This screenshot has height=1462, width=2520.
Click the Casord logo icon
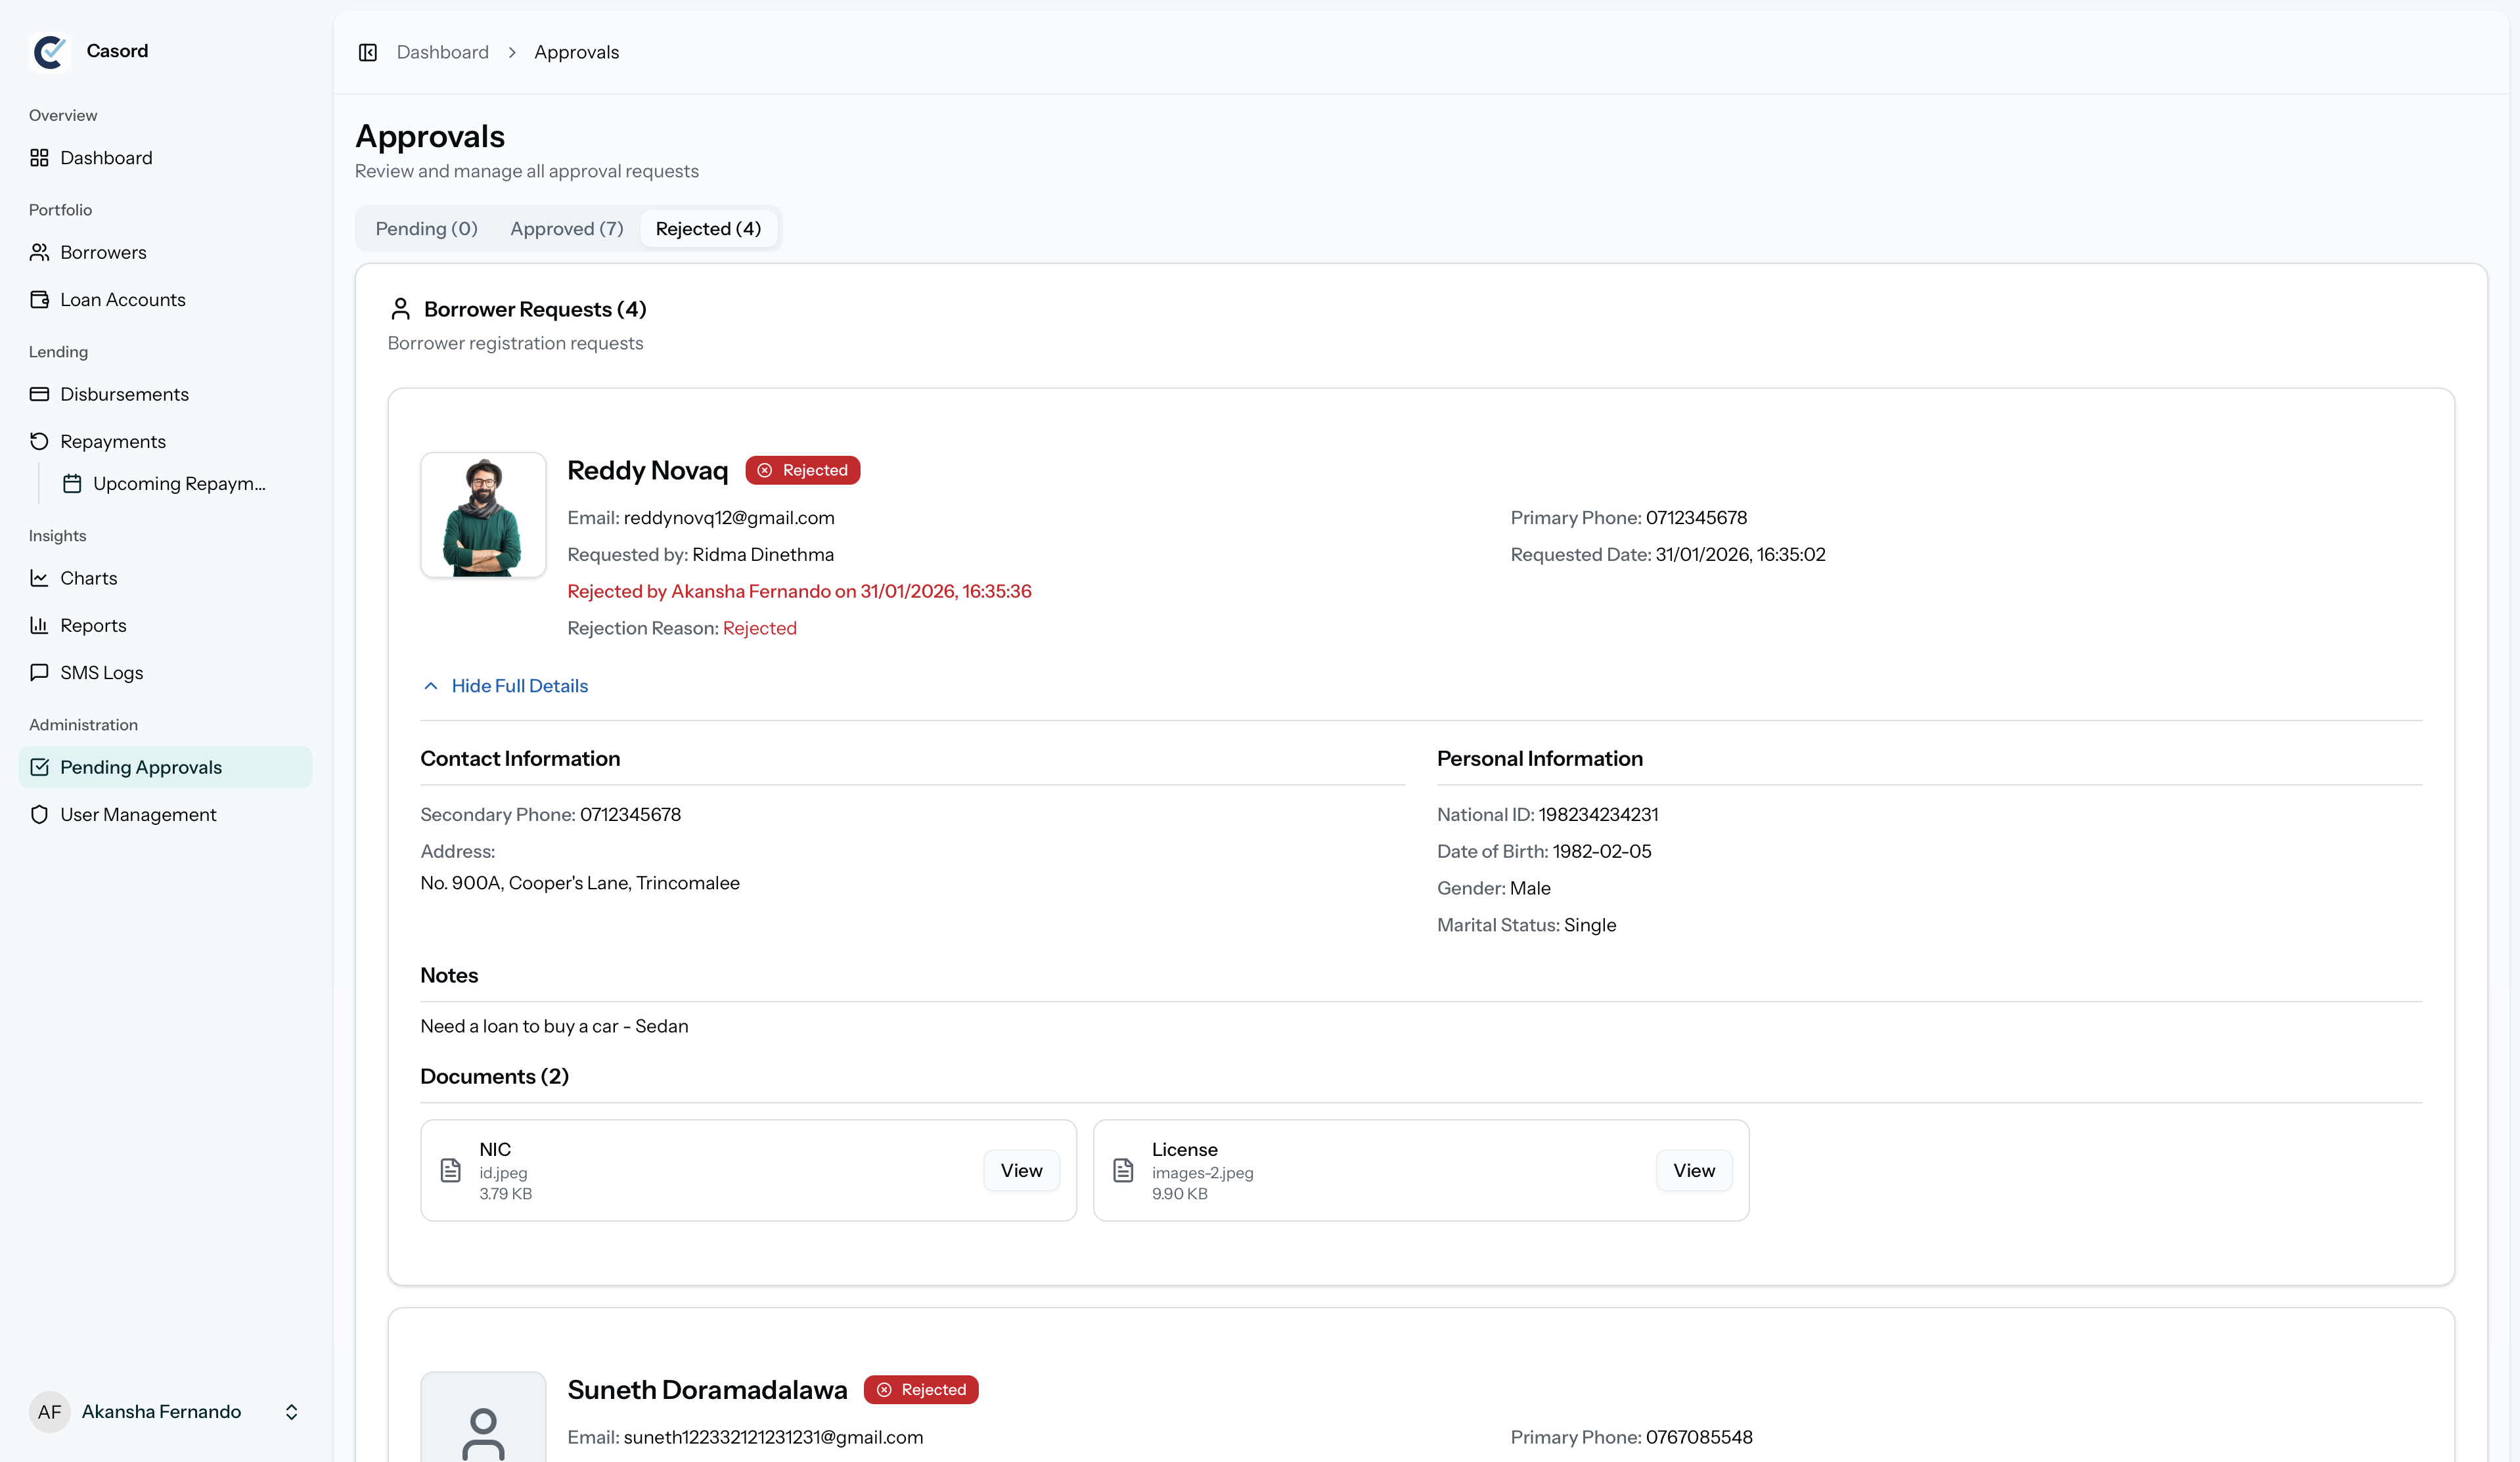tap(49, 51)
